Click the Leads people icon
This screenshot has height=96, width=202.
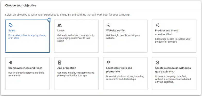pos(60,25)
